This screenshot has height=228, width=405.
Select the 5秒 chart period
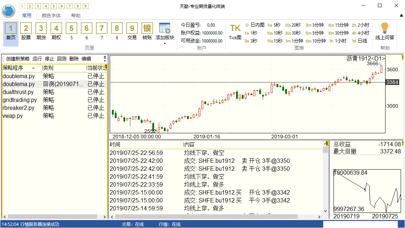274,25
